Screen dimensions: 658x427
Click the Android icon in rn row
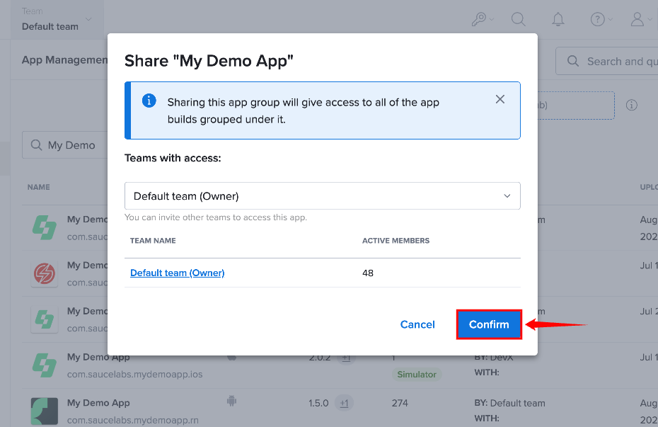pyautogui.click(x=231, y=401)
